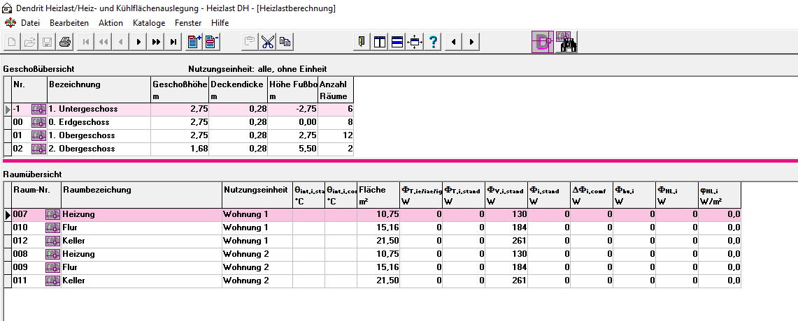Click the large magenta D icon
The height and width of the screenshot is (321, 798).
point(543,43)
